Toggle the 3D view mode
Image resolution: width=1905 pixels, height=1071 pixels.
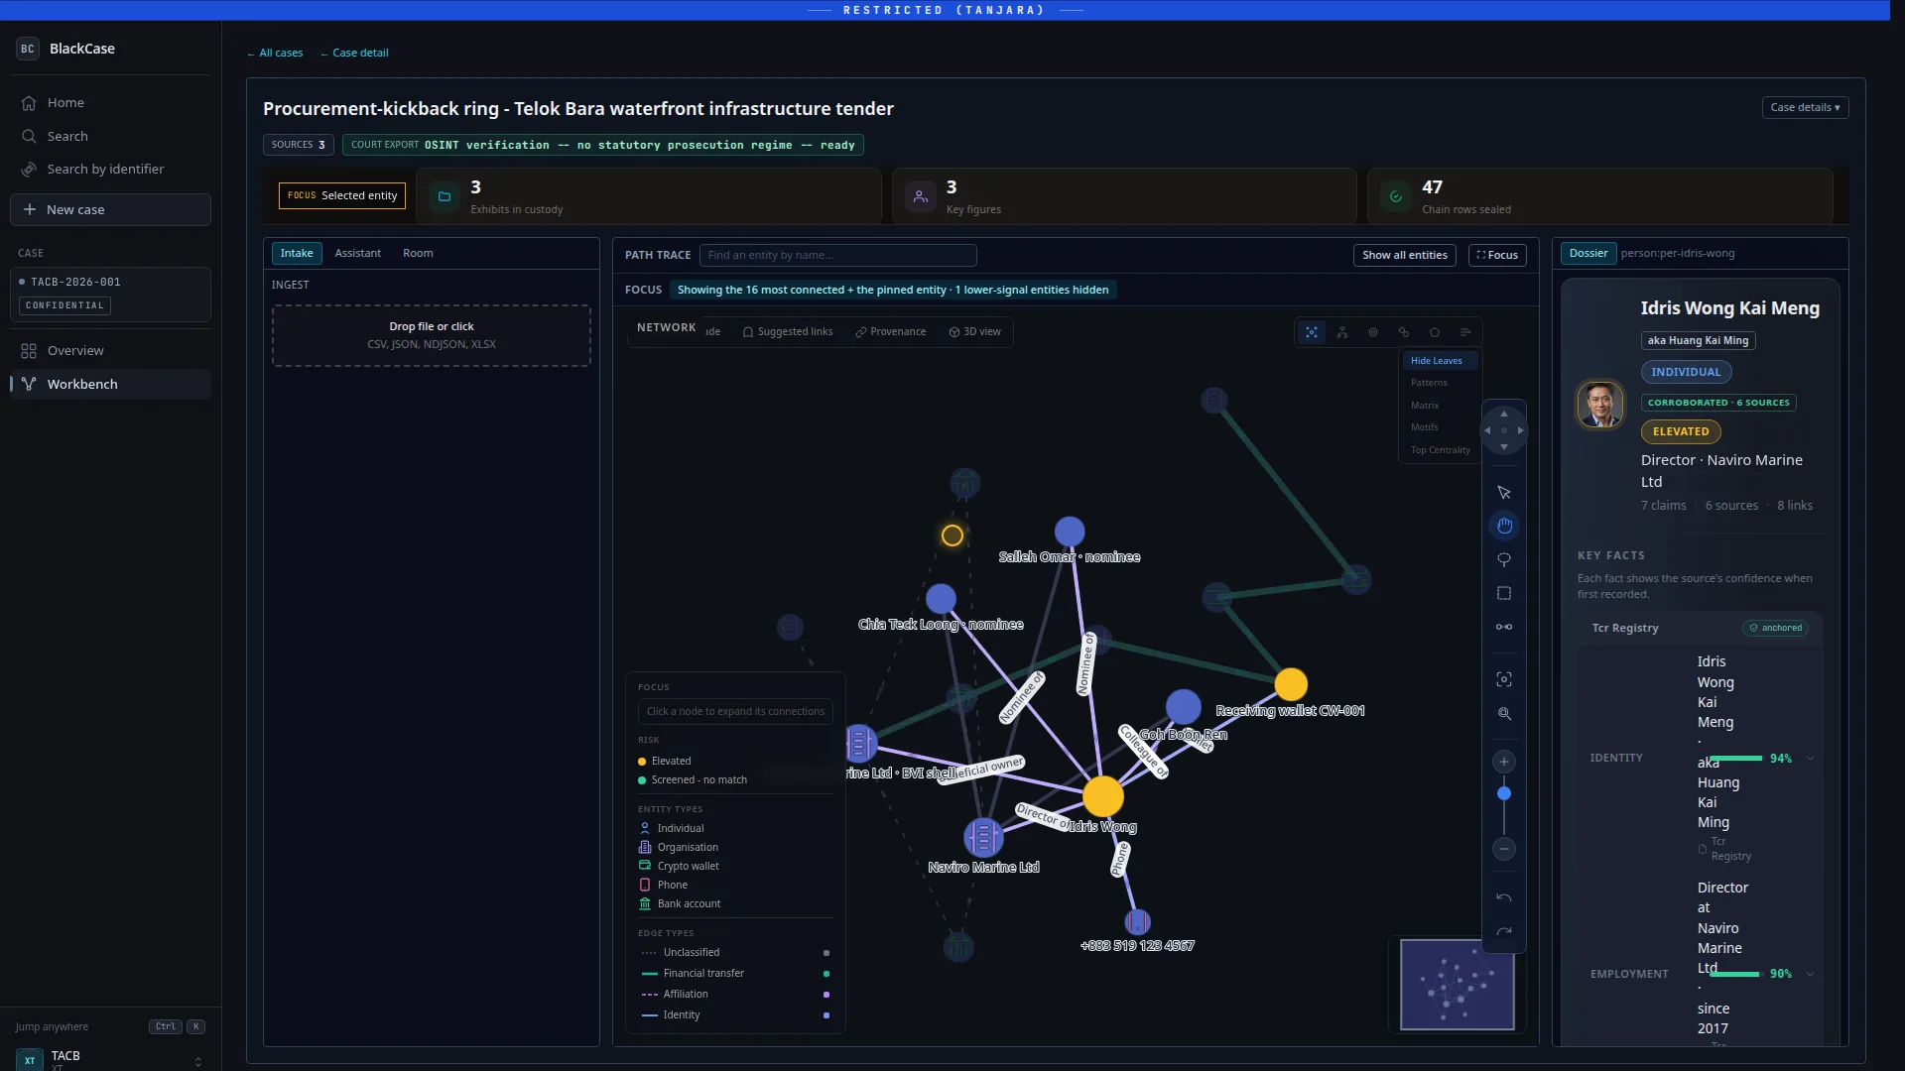pyautogui.click(x=975, y=332)
